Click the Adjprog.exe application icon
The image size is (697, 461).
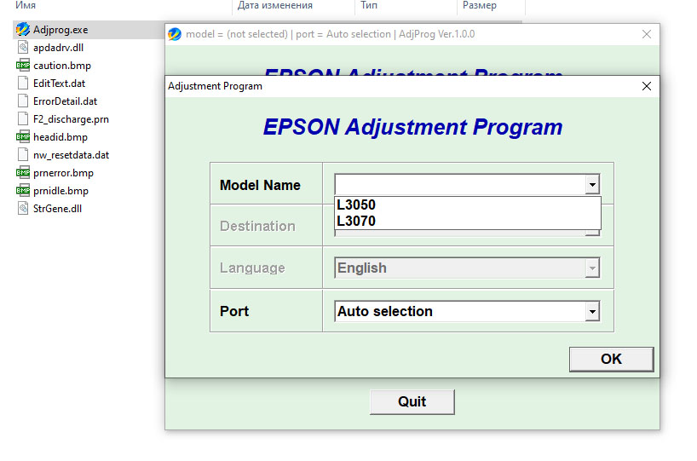point(23,30)
